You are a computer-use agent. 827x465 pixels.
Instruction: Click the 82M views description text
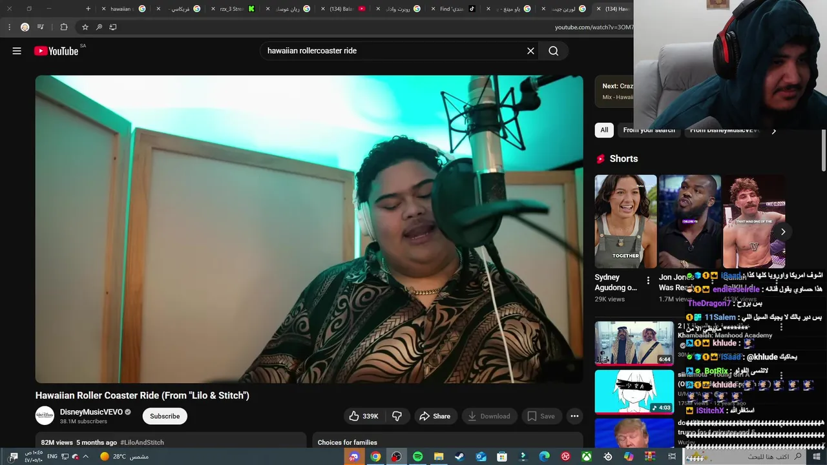click(57, 442)
